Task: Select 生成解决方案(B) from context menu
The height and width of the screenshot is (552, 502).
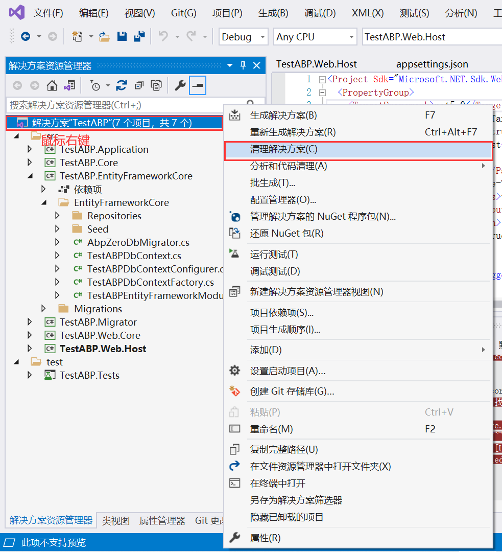Action: pos(358,116)
